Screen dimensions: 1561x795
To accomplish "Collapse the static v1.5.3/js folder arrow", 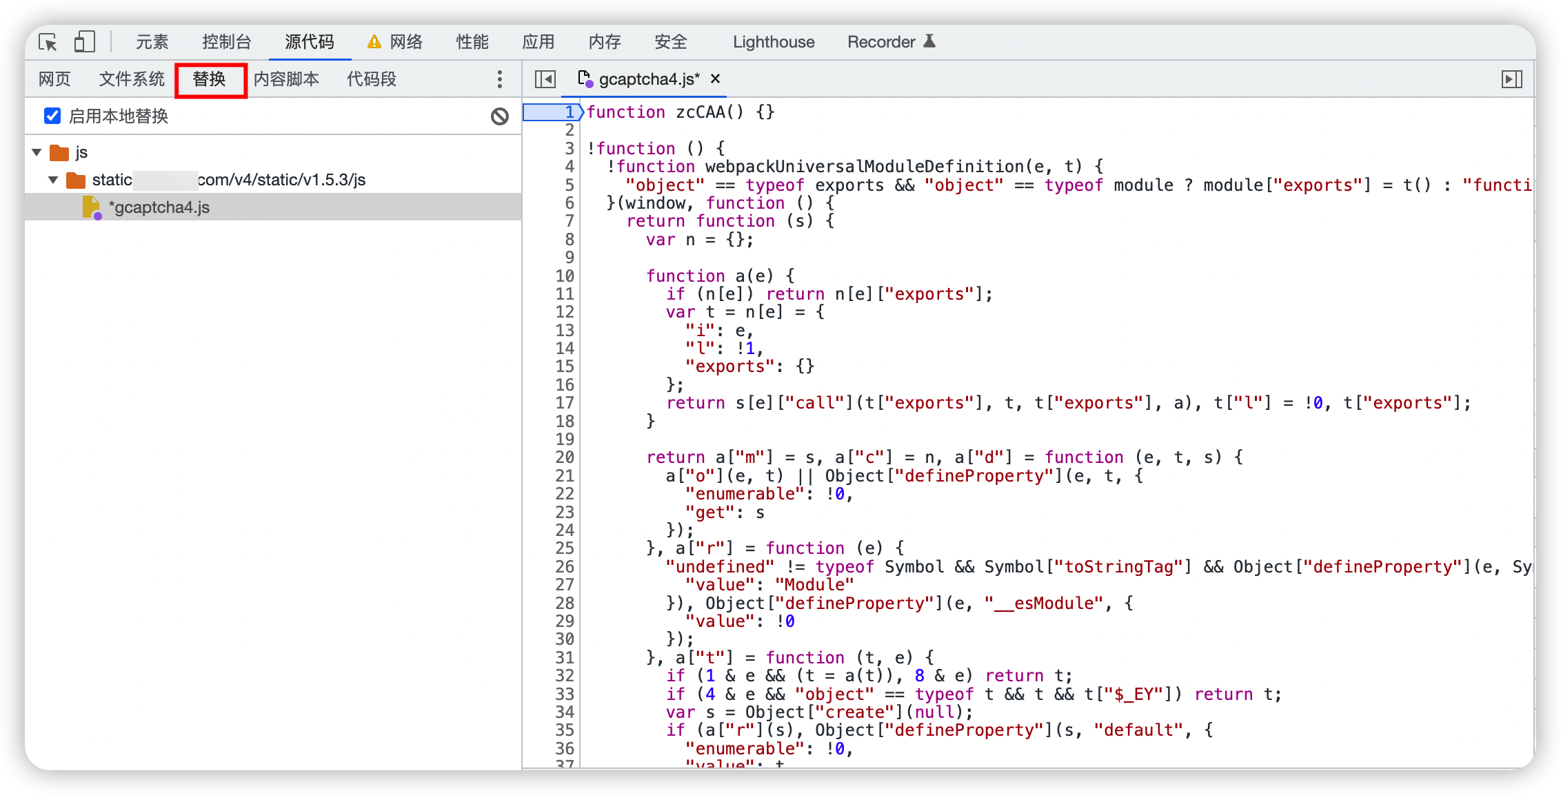I will (x=53, y=180).
